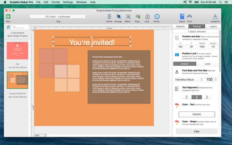Open the Settings menu

pyautogui.click(x=68, y=2)
